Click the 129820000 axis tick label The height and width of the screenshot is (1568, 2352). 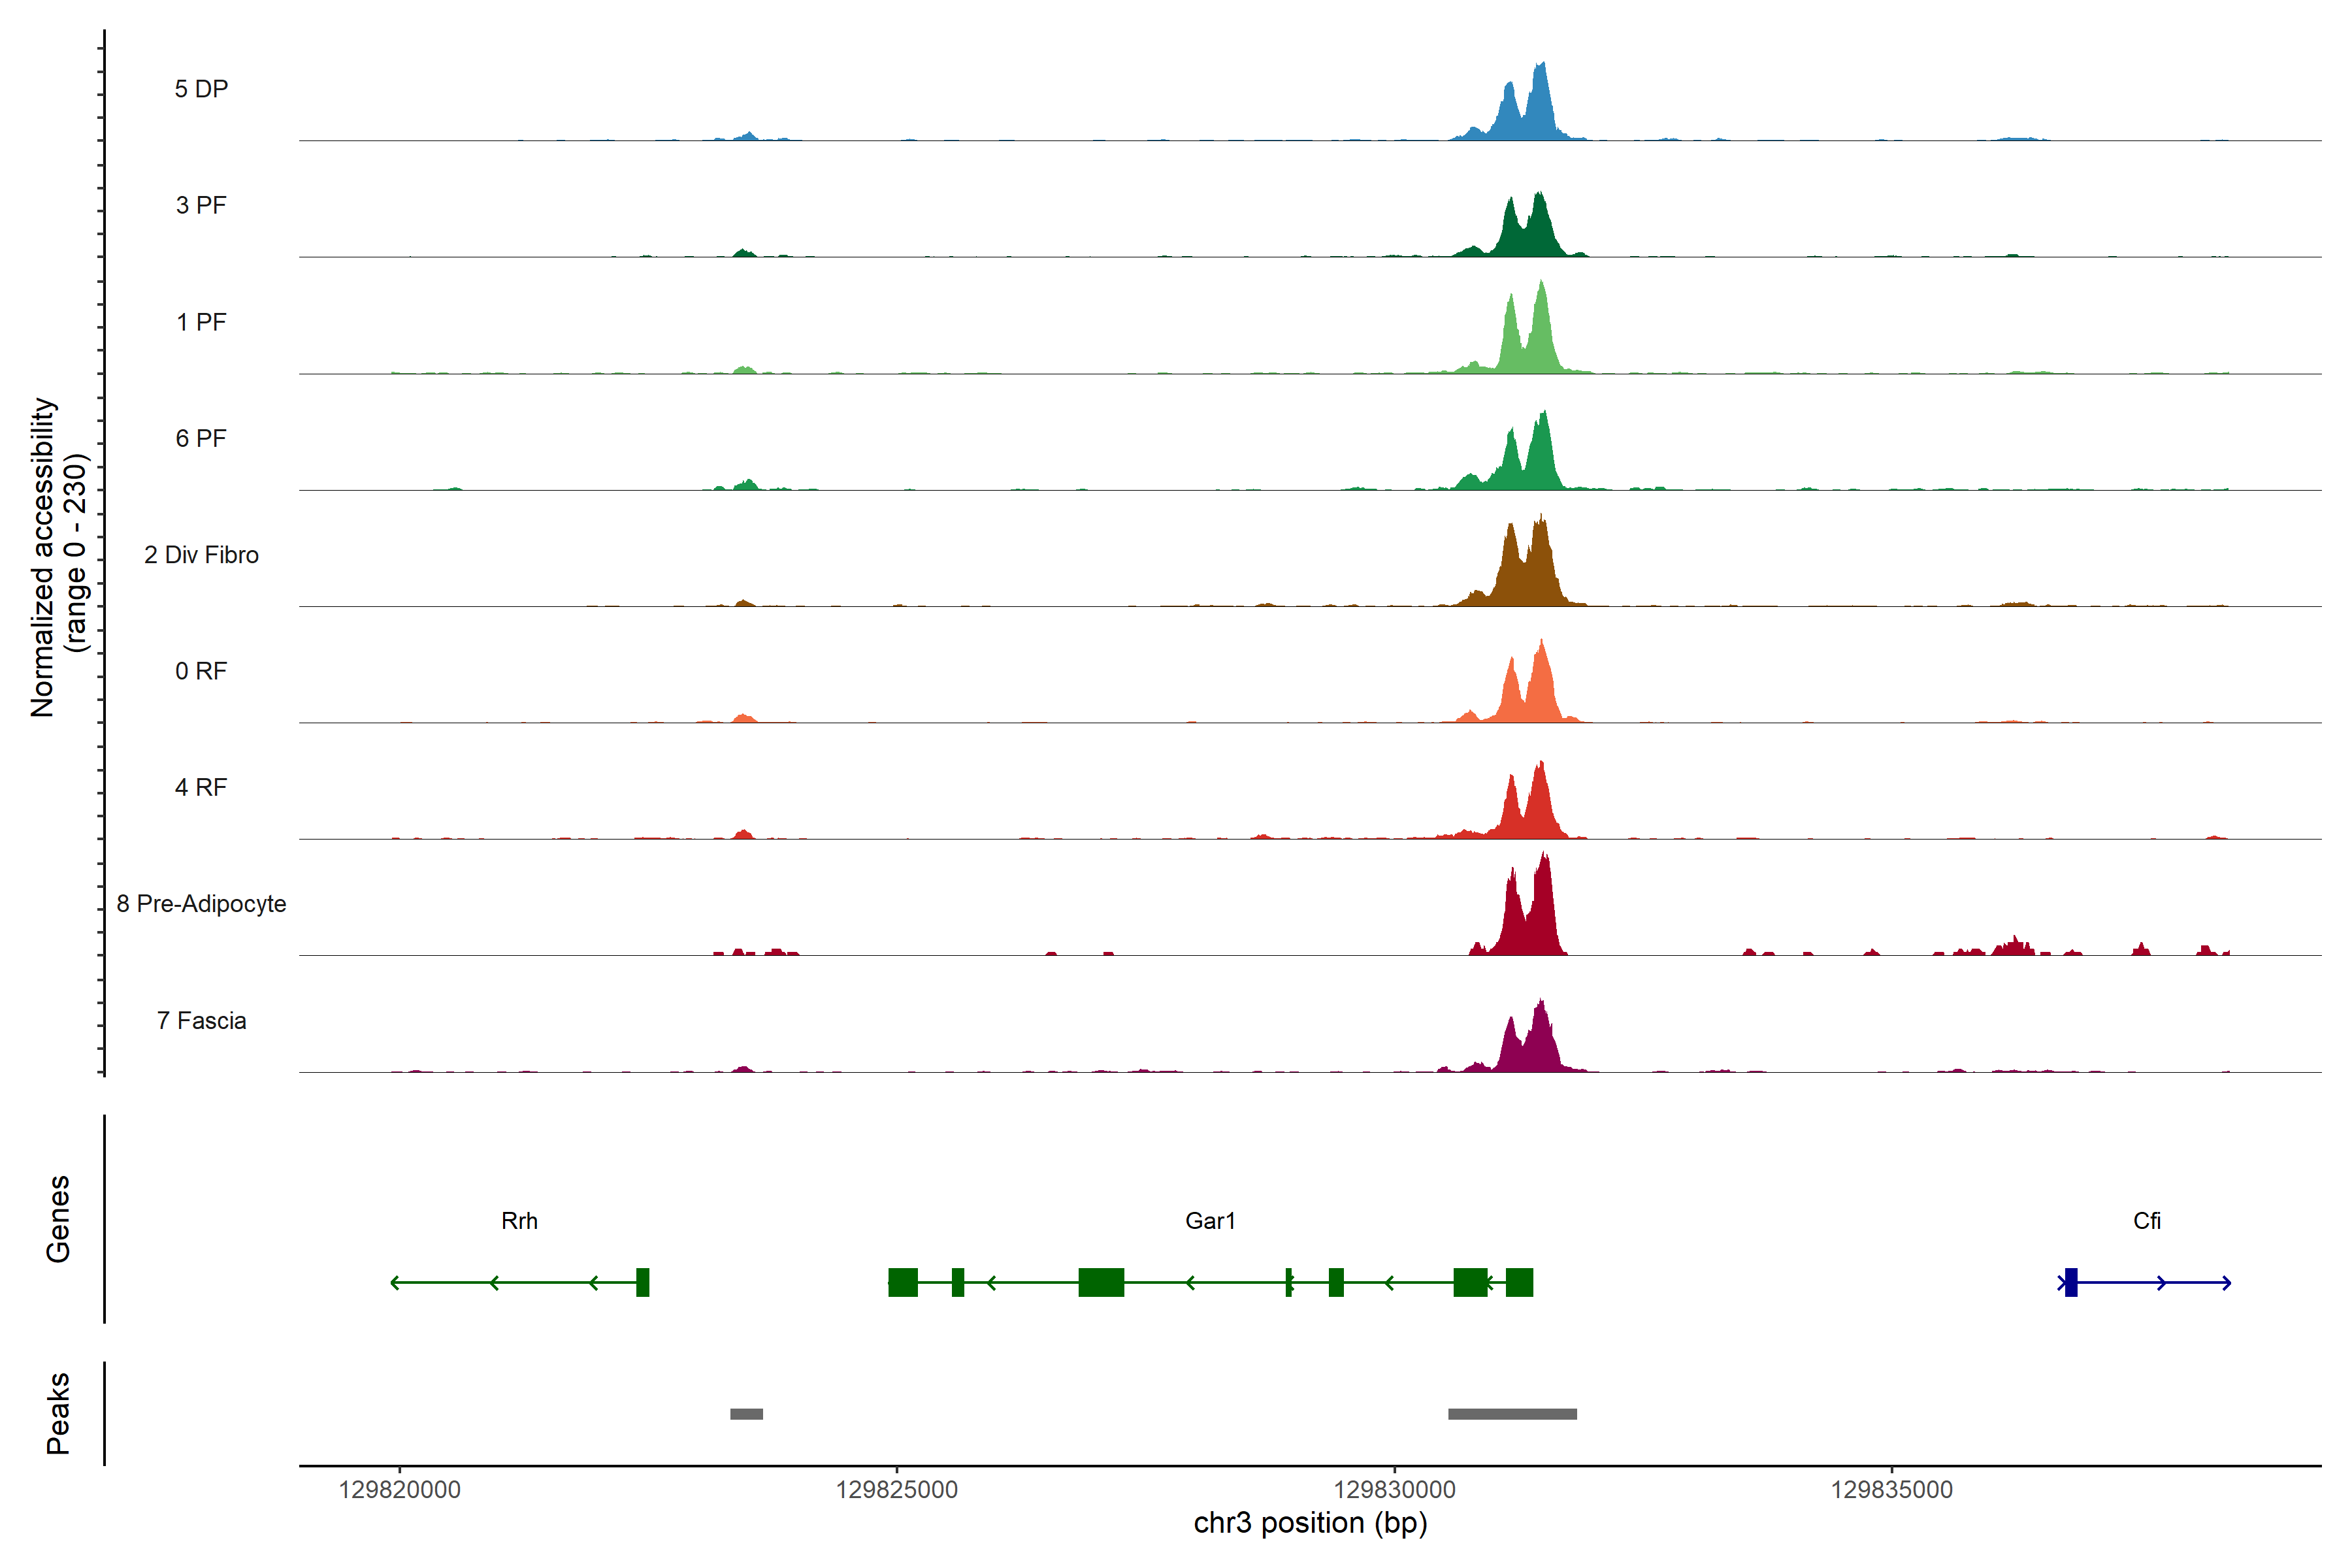399,1490
